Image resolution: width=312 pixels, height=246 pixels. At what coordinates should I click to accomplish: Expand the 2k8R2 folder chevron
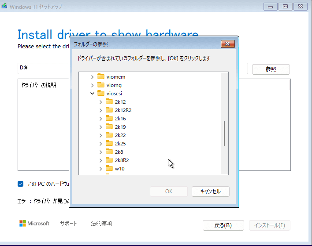tap(100, 160)
